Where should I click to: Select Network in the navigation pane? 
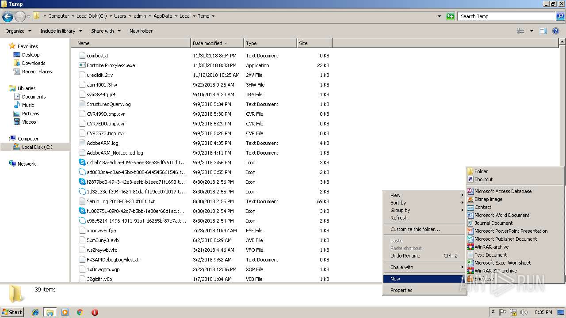27,164
